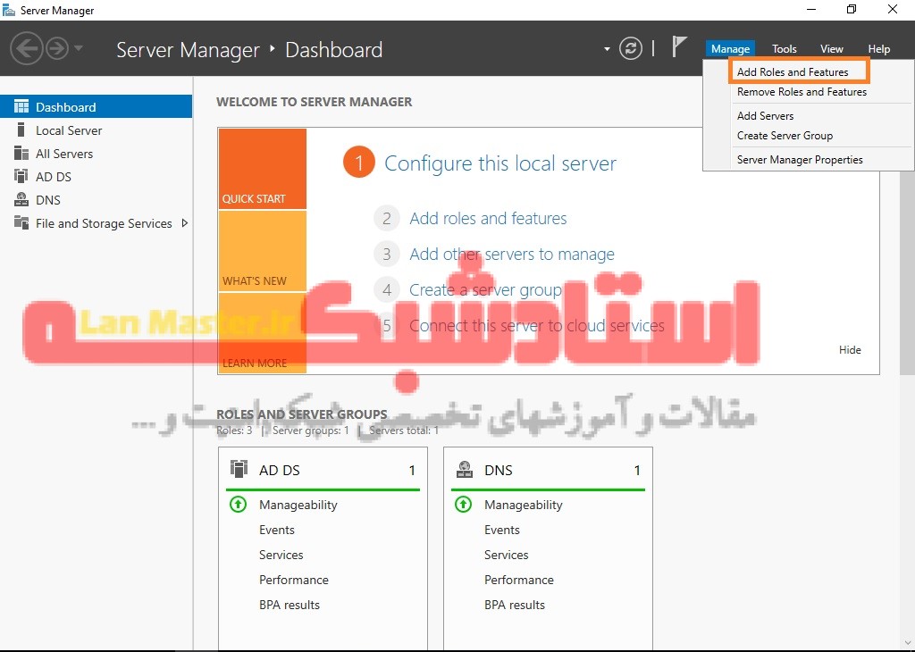This screenshot has height=652, width=915.
Task: Open BPA results in DNS tile
Action: pyautogui.click(x=515, y=605)
